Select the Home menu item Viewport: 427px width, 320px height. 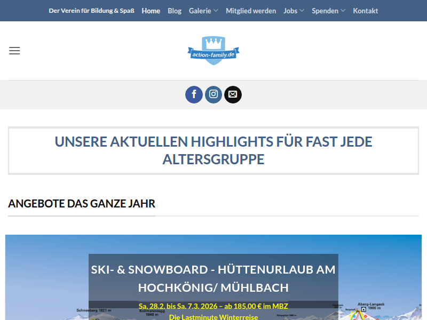(151, 10)
